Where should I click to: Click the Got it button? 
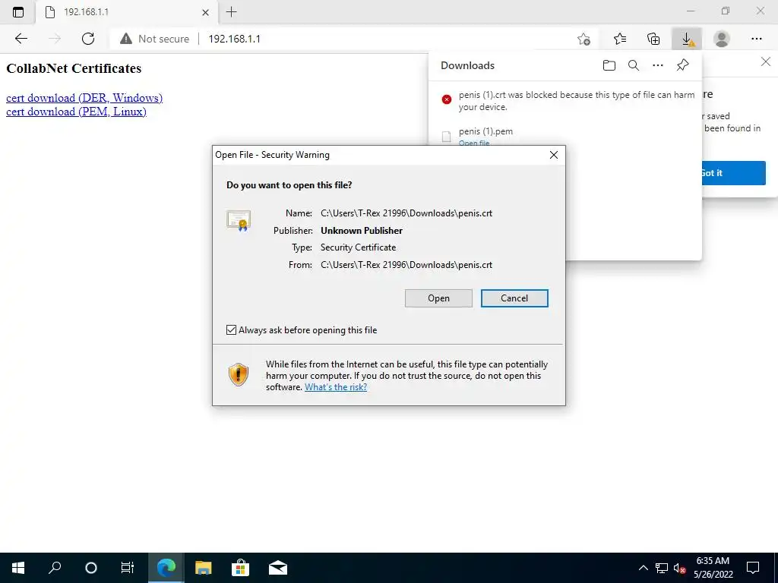click(734, 173)
